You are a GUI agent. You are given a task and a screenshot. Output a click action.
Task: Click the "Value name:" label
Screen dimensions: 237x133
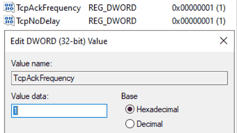[x=31, y=64]
